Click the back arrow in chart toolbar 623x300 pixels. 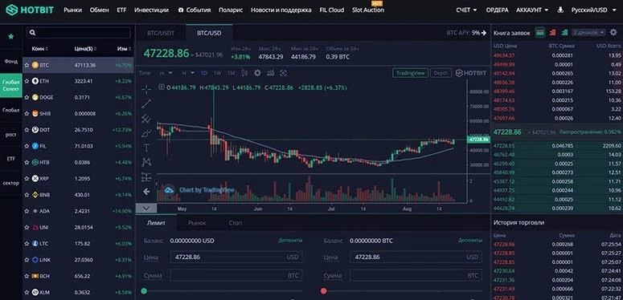click(146, 192)
